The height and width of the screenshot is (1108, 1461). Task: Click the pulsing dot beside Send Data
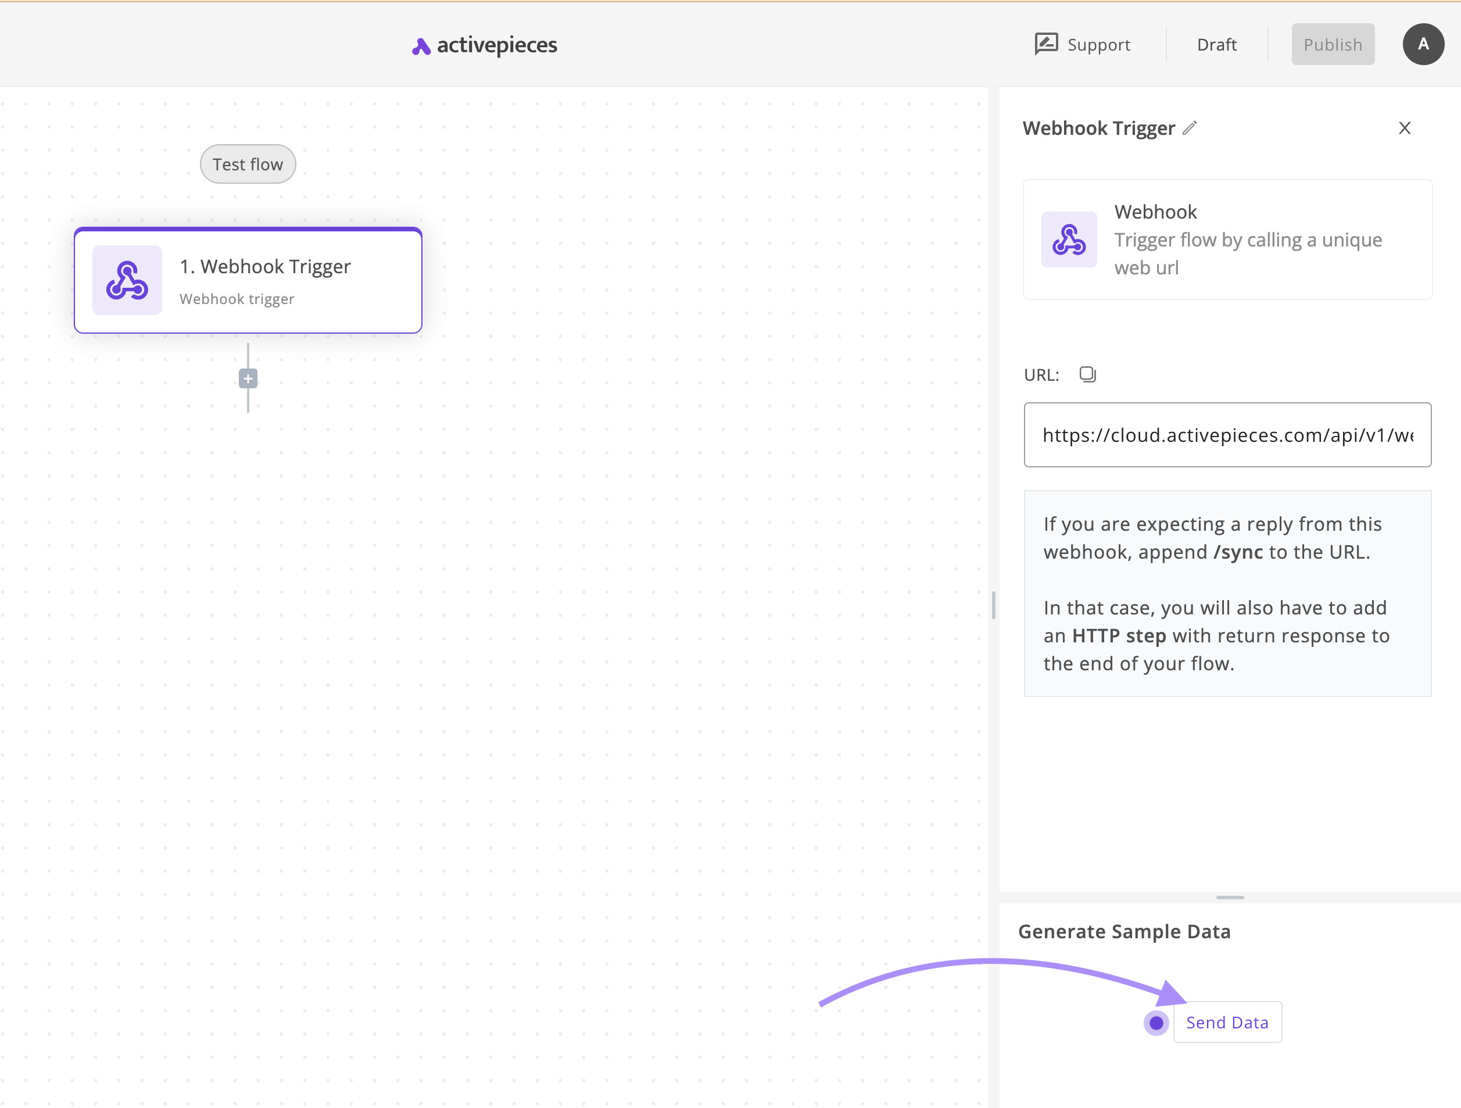[x=1156, y=1023]
